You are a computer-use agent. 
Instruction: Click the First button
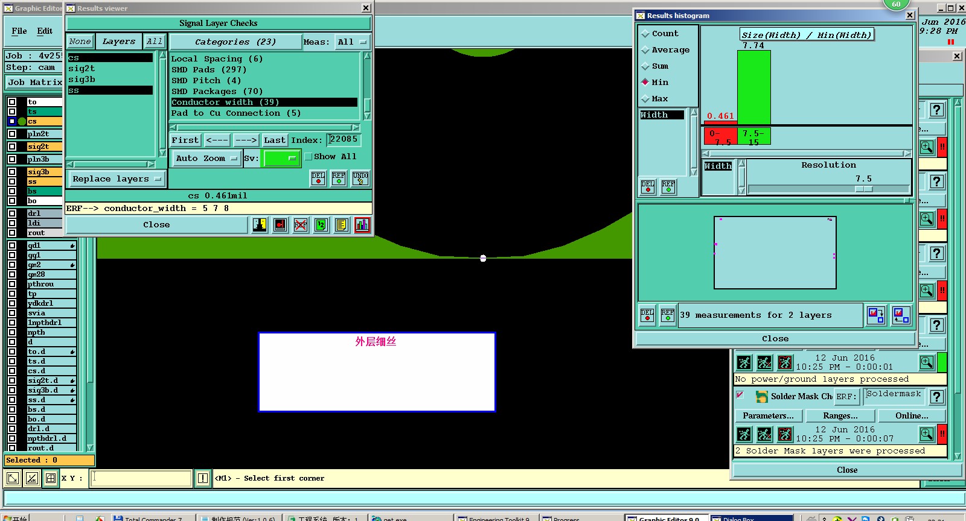click(185, 141)
